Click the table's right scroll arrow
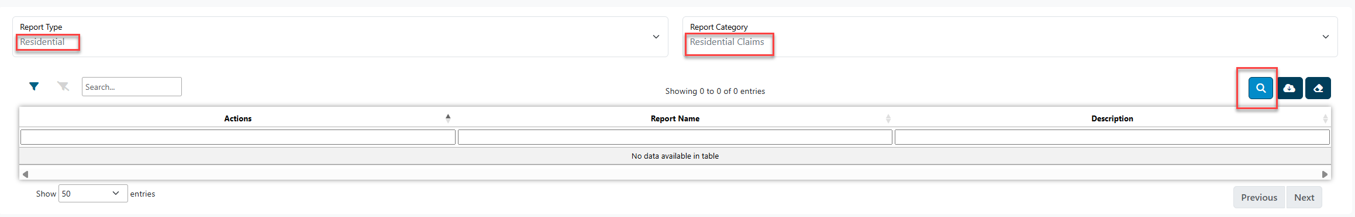The image size is (1355, 217). 1325,174
